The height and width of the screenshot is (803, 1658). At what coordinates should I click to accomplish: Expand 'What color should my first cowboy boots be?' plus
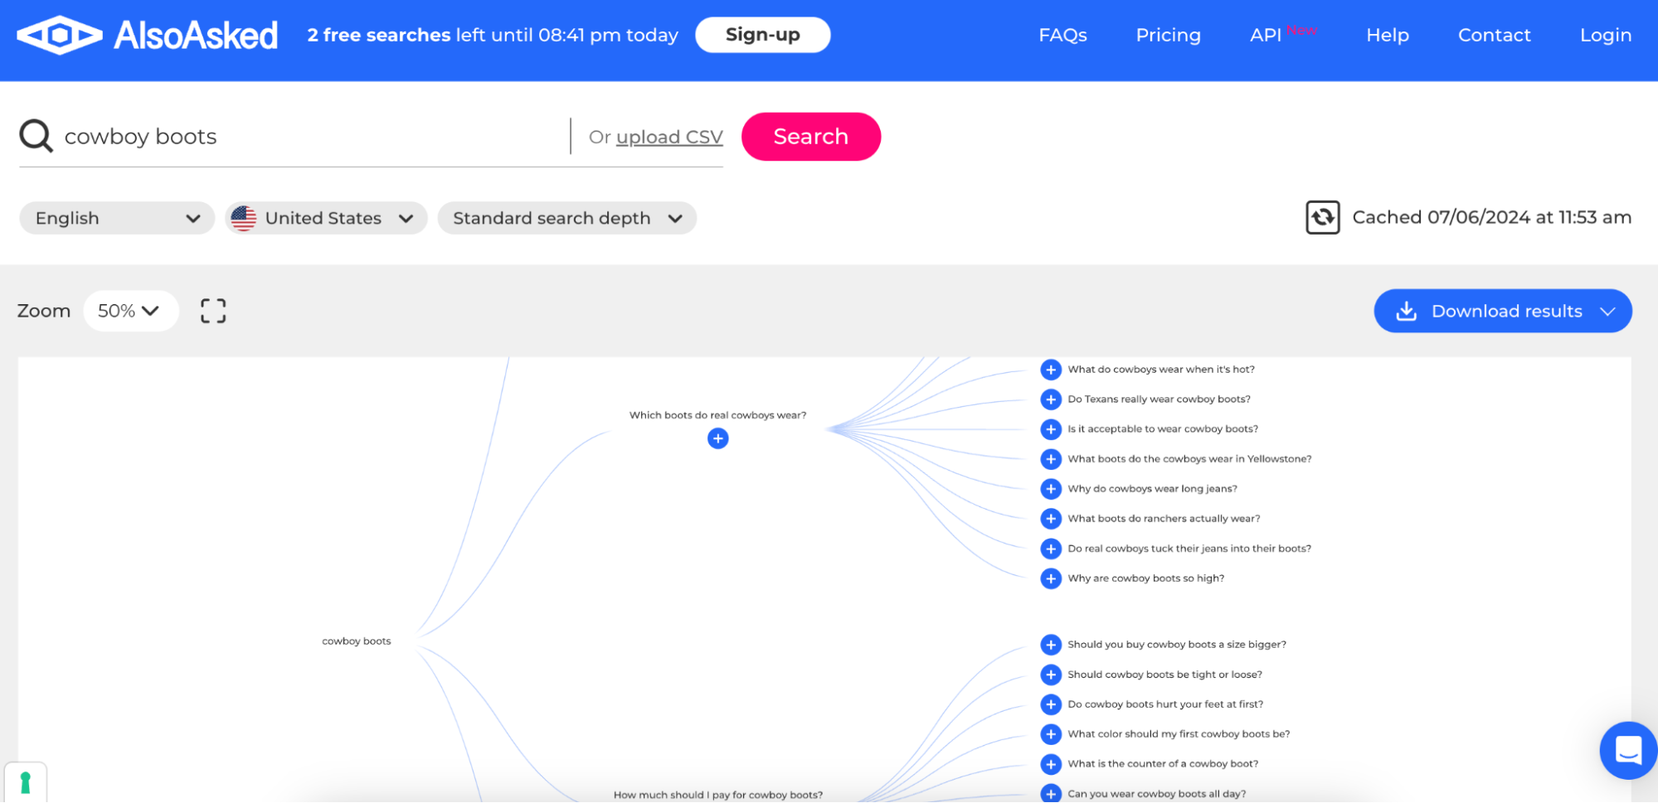point(1051,734)
